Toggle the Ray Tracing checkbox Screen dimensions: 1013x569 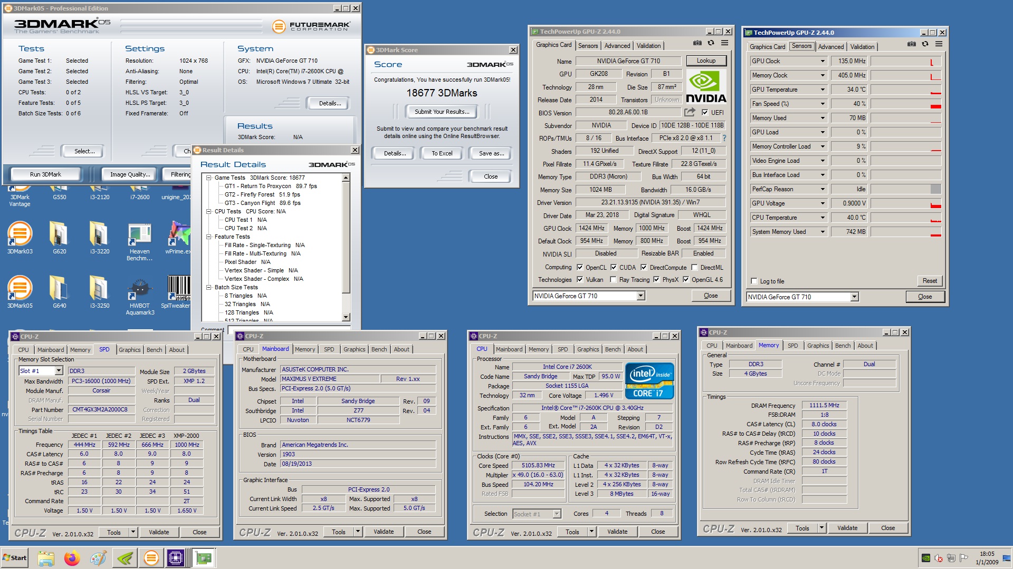click(x=613, y=280)
